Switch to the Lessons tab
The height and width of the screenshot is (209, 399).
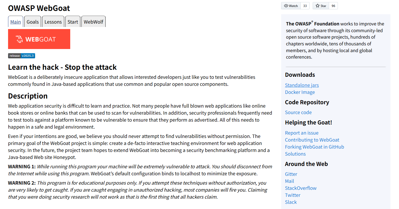tap(53, 22)
